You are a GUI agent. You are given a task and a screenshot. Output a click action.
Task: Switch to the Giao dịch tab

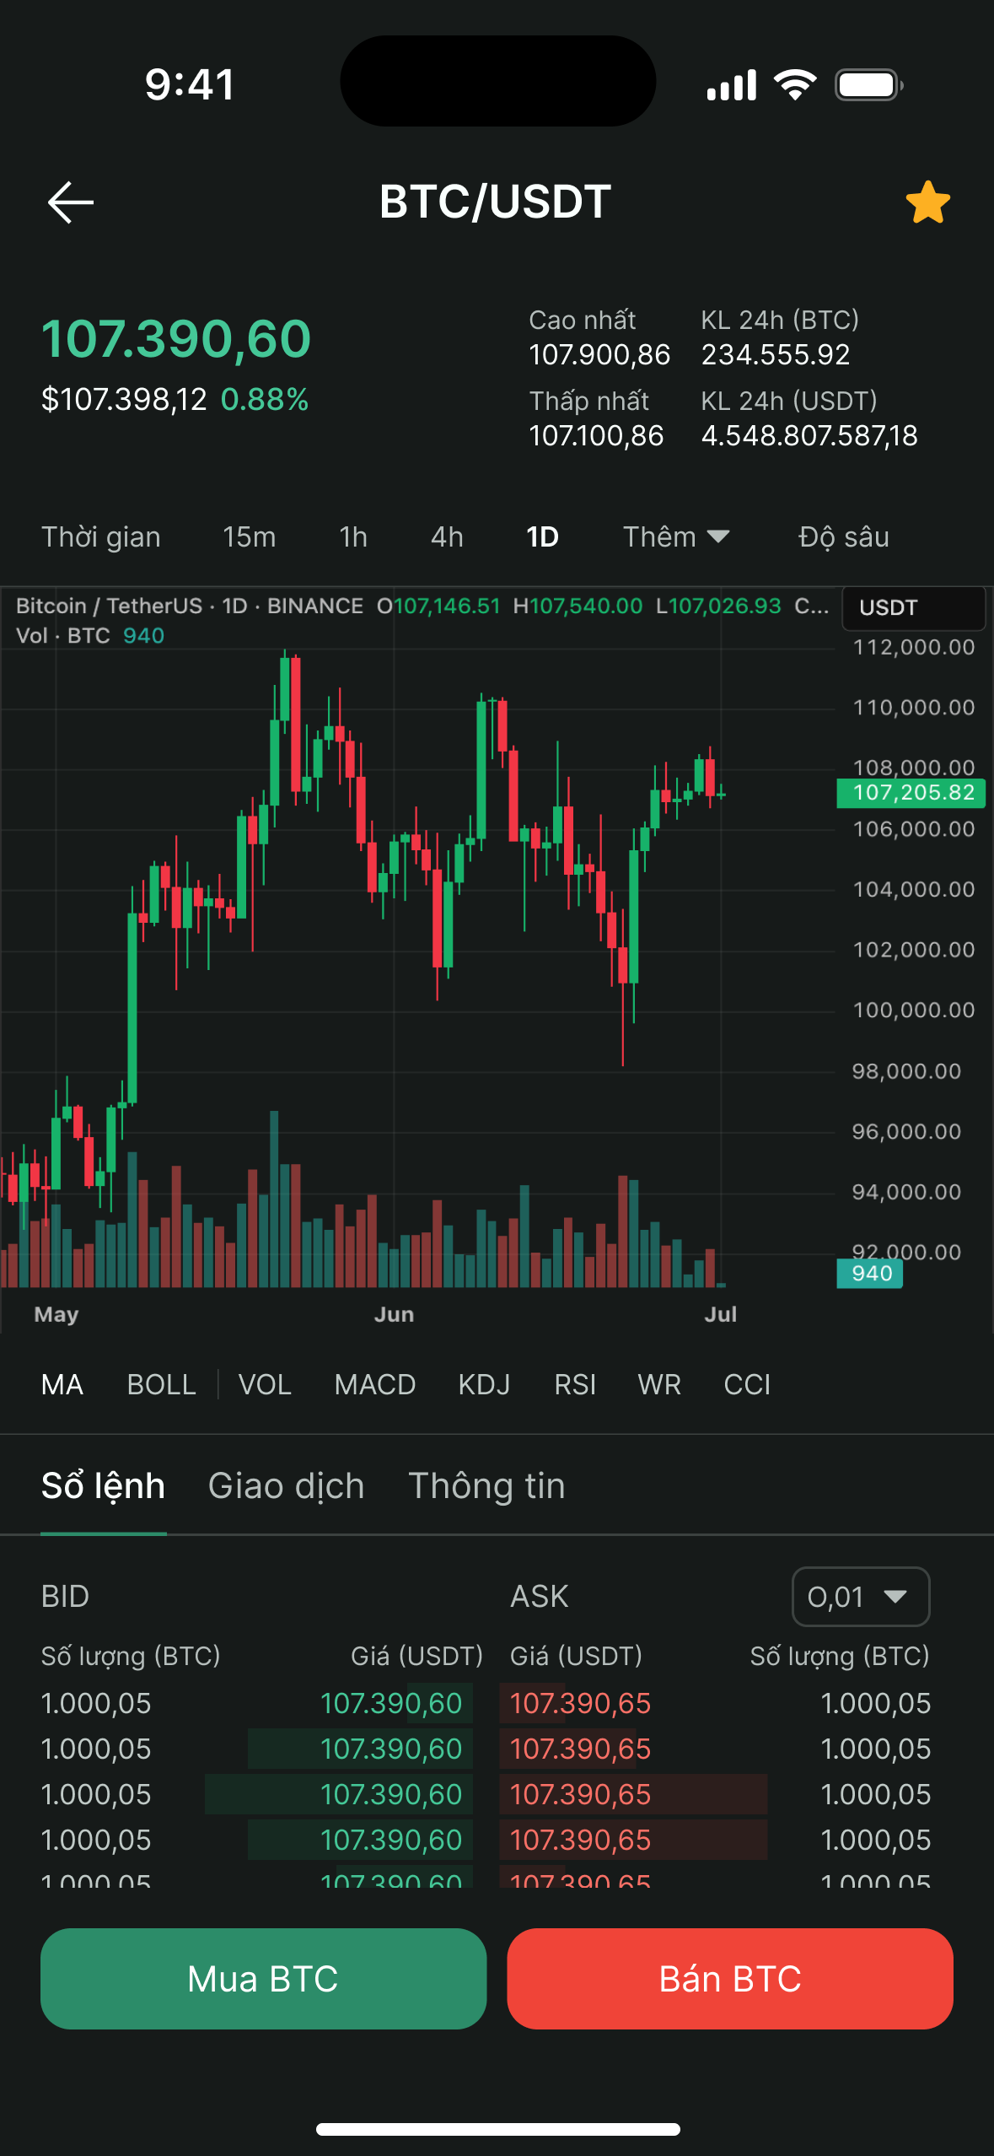tap(286, 1485)
